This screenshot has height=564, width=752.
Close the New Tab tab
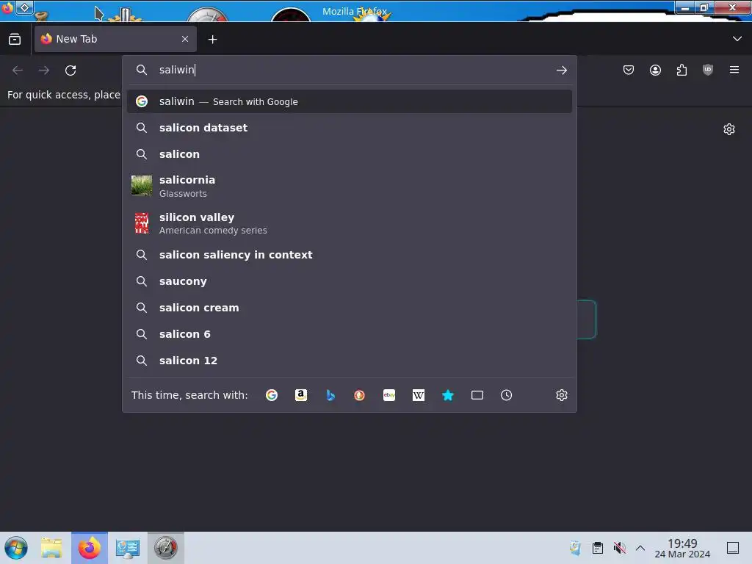pos(185,39)
